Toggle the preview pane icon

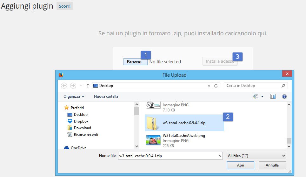pyautogui.click(x=273, y=96)
